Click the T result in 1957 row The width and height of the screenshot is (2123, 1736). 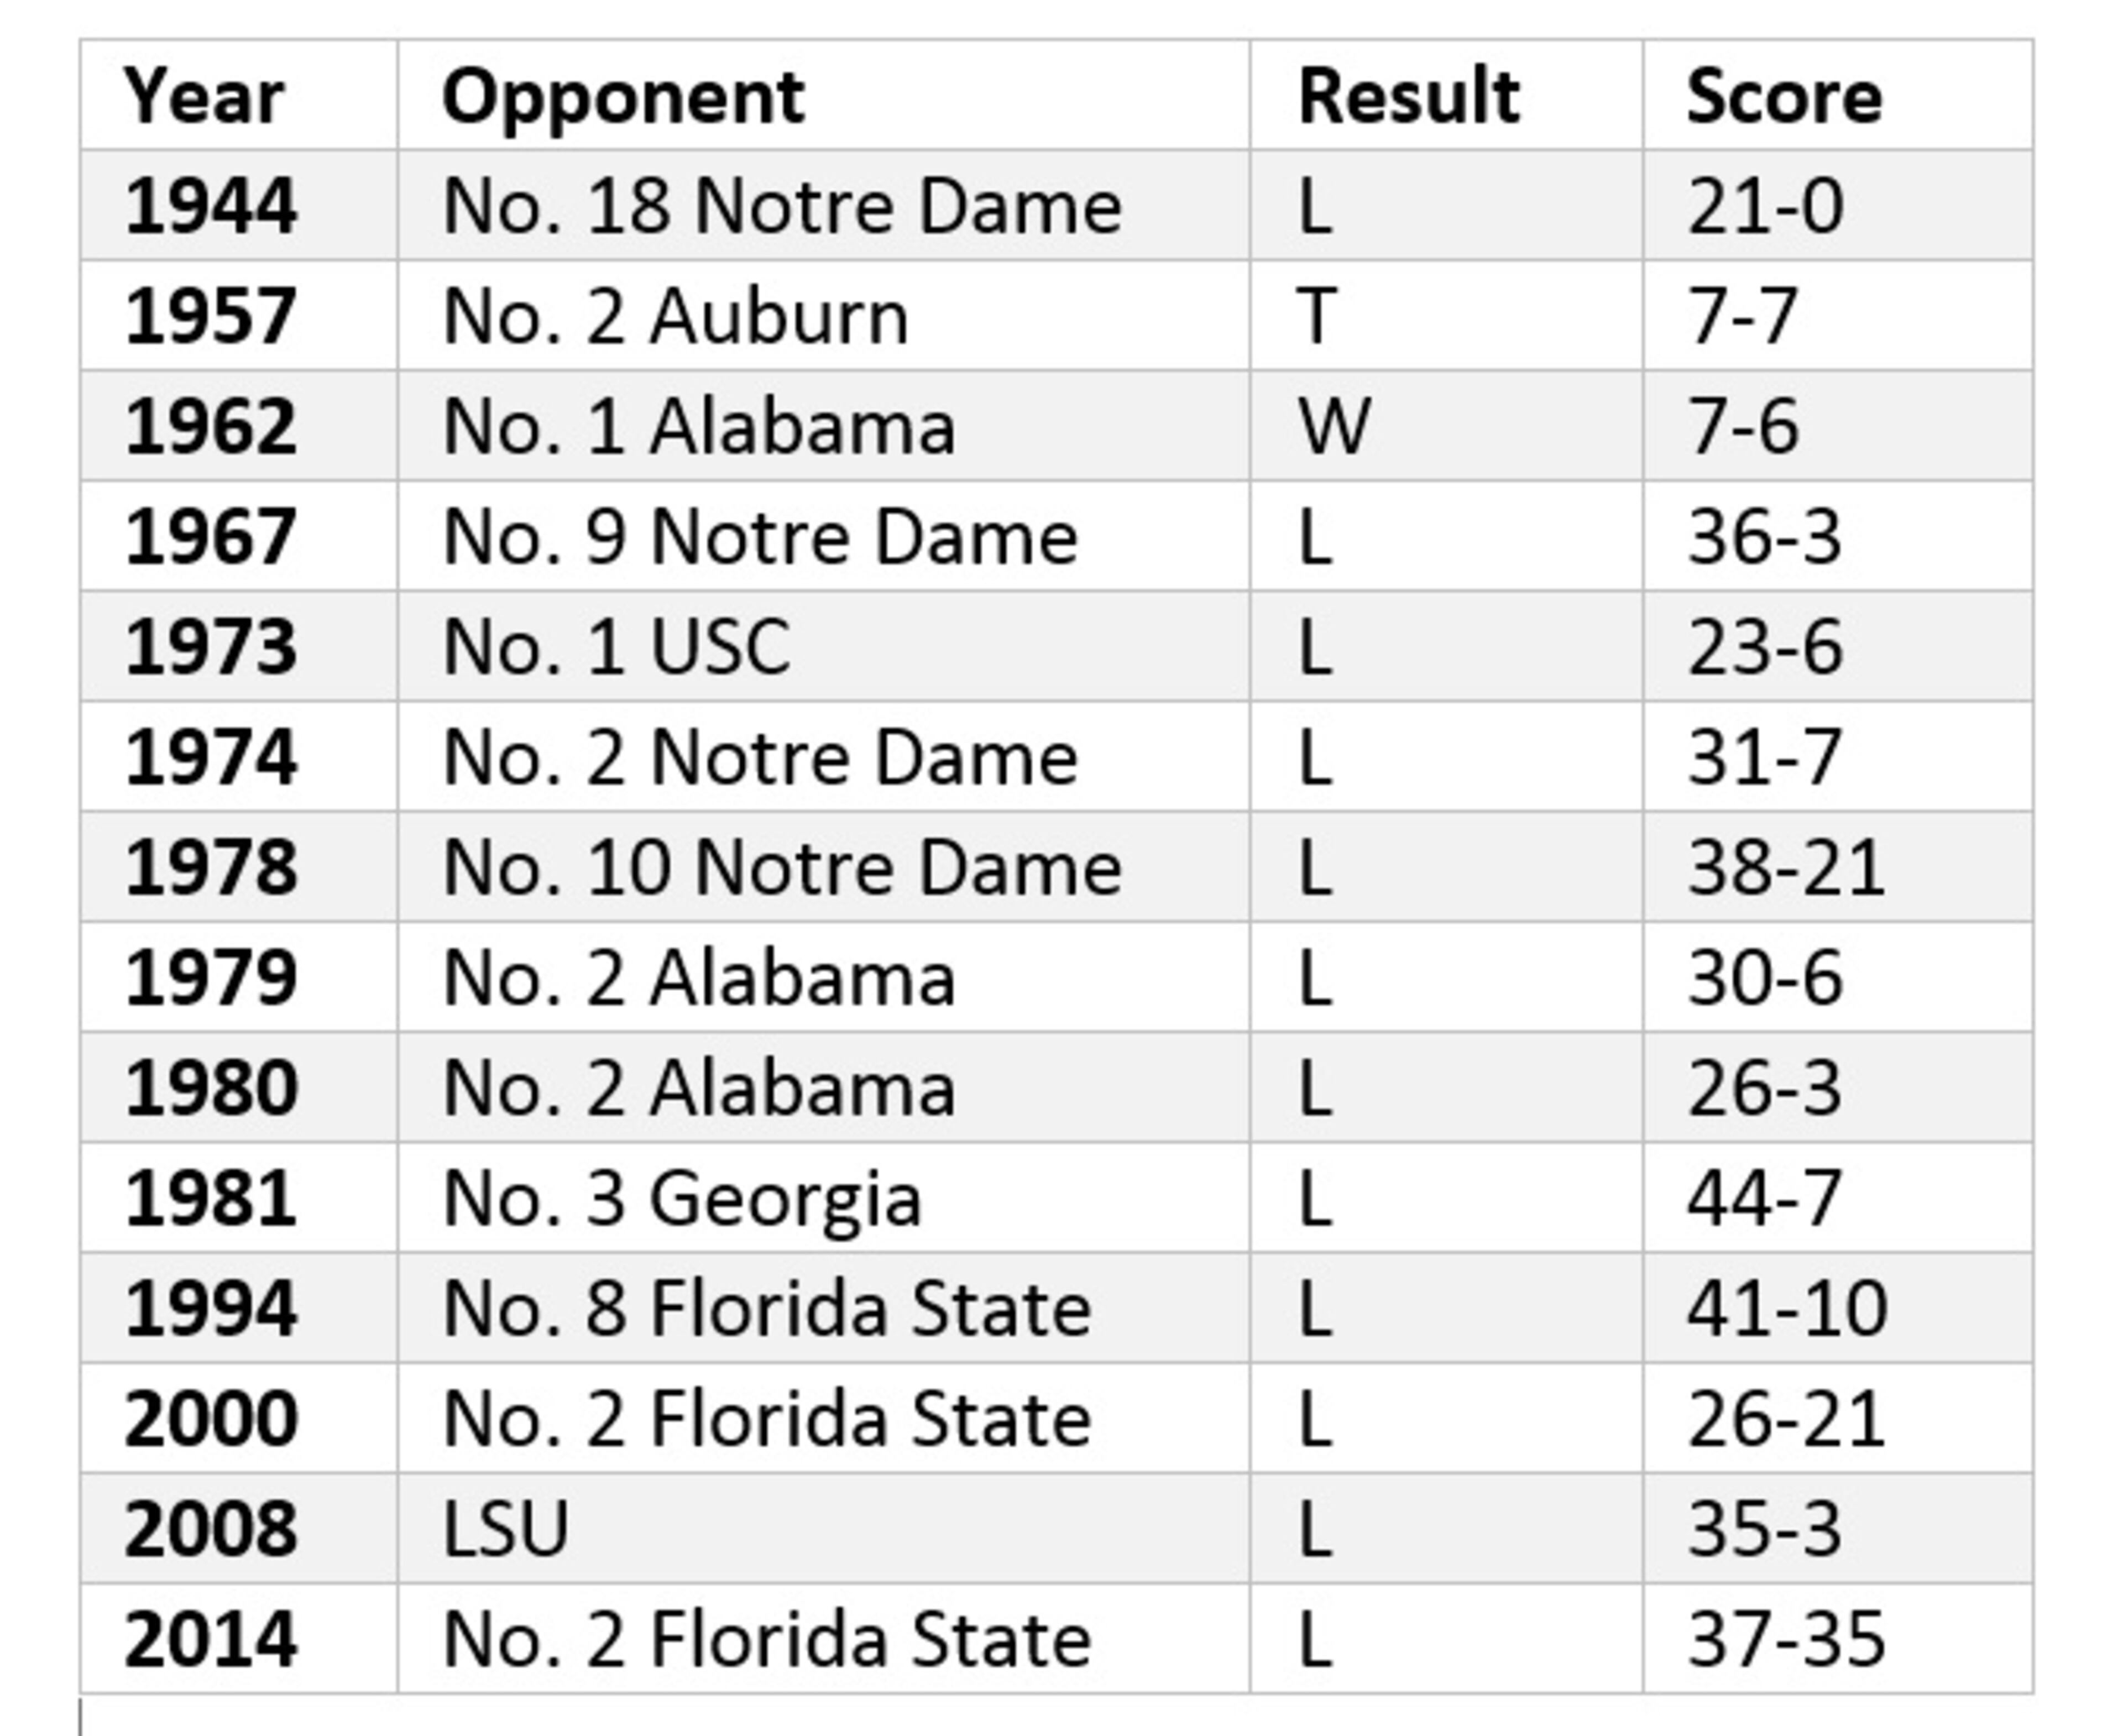1317,317
